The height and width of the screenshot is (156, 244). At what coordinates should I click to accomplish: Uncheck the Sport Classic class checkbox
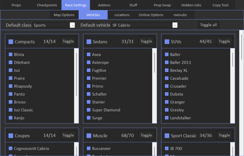167,136
